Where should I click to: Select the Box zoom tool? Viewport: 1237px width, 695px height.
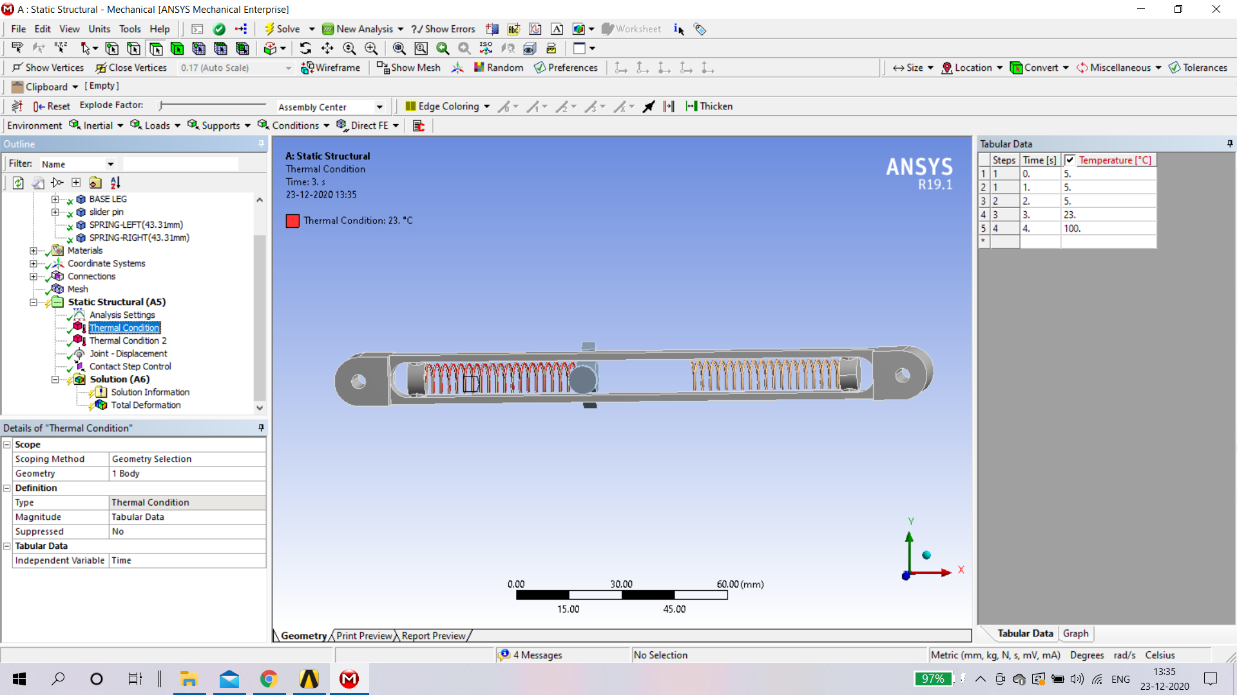pyautogui.click(x=421, y=48)
